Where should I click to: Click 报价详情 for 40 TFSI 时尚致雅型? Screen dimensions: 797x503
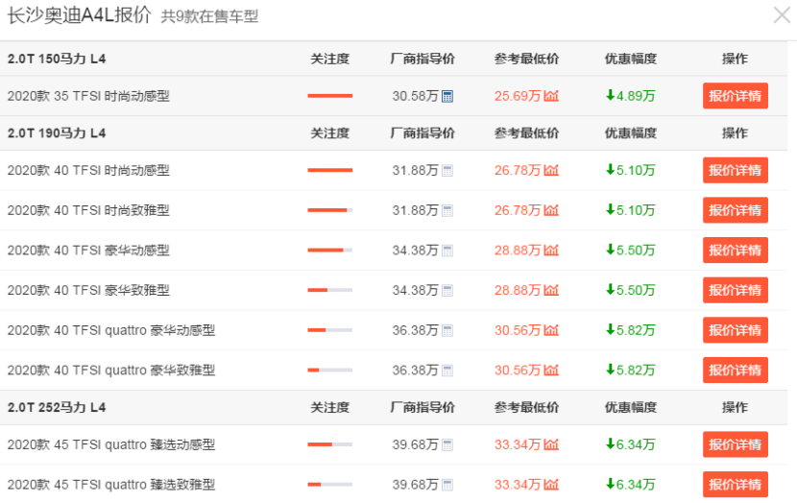(x=735, y=210)
